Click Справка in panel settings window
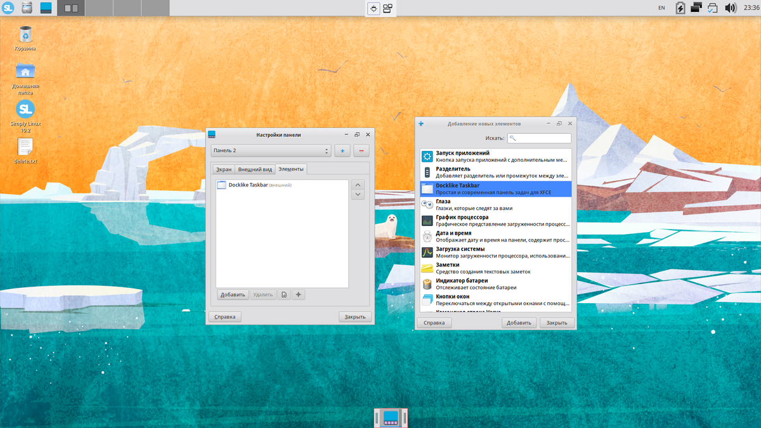Image resolution: width=761 pixels, height=428 pixels. click(x=224, y=316)
